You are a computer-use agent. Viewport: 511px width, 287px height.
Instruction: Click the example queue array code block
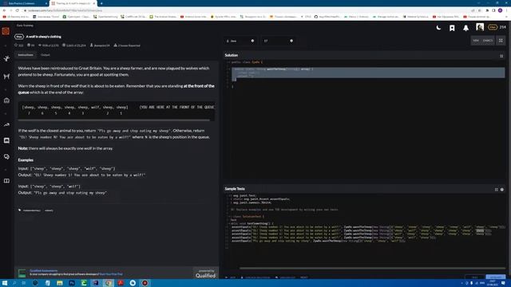[117, 110]
